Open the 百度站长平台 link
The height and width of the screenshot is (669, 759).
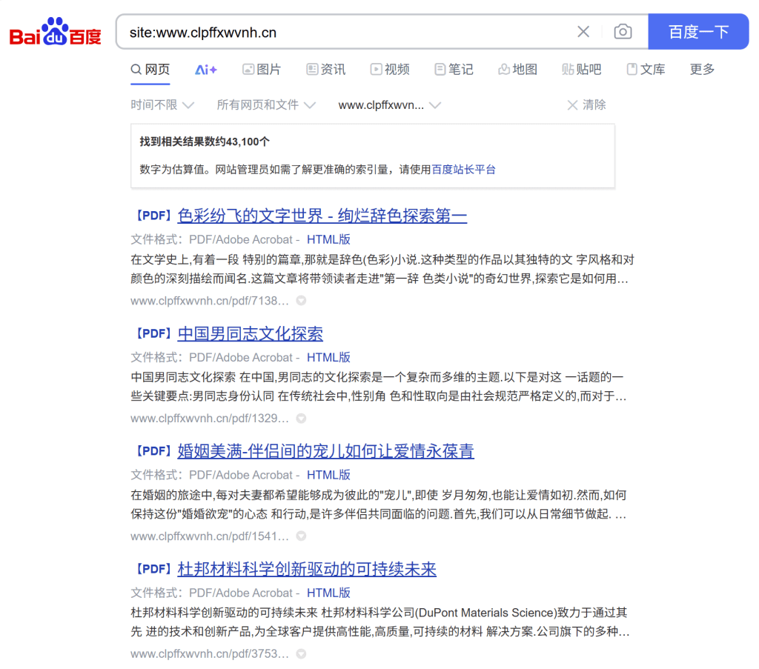[x=463, y=170]
